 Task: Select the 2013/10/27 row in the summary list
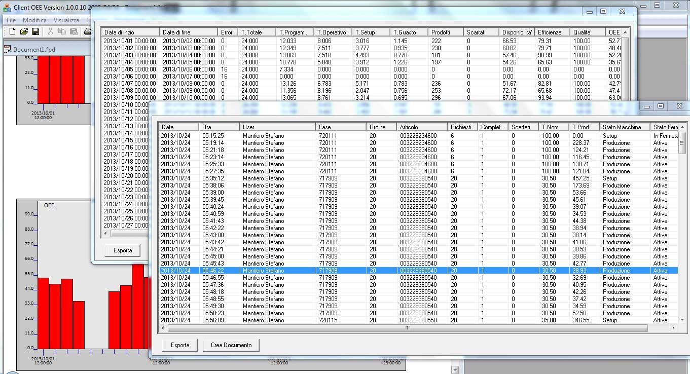[126, 225]
